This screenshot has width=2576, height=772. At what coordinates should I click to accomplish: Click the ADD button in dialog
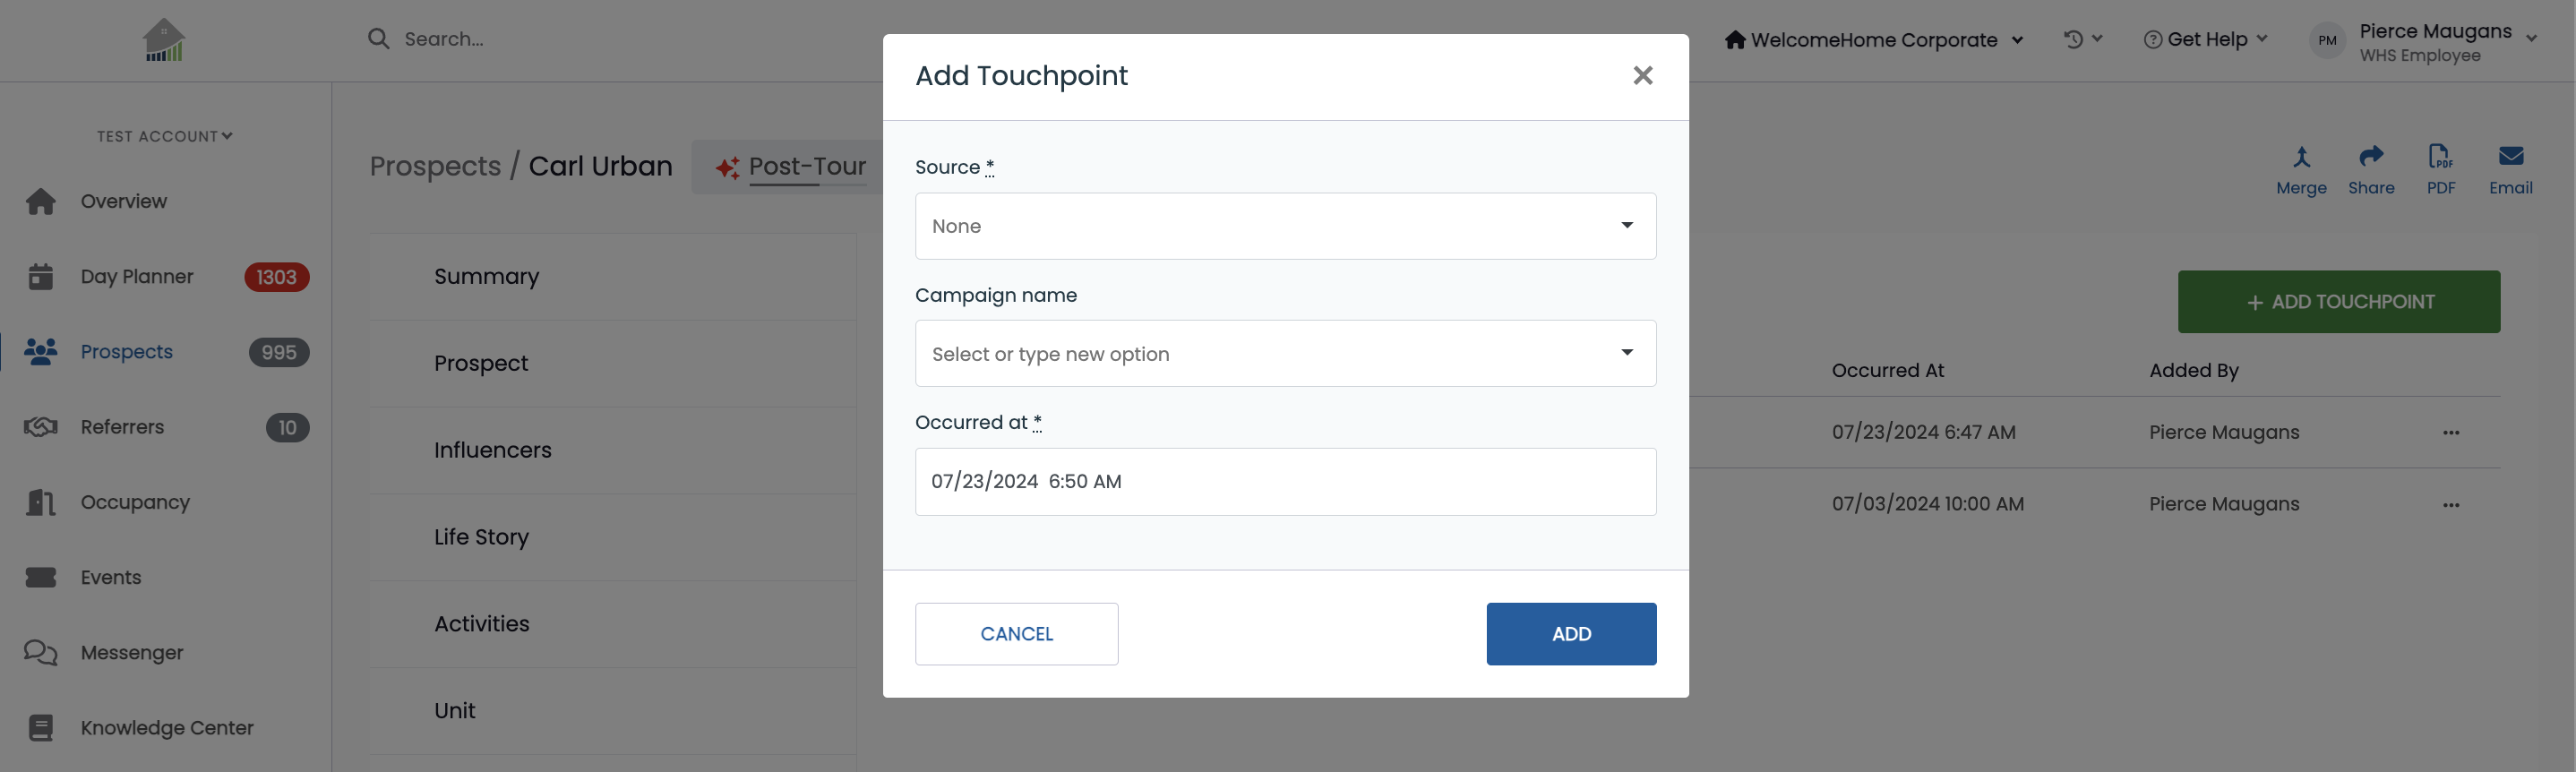pyautogui.click(x=1571, y=634)
